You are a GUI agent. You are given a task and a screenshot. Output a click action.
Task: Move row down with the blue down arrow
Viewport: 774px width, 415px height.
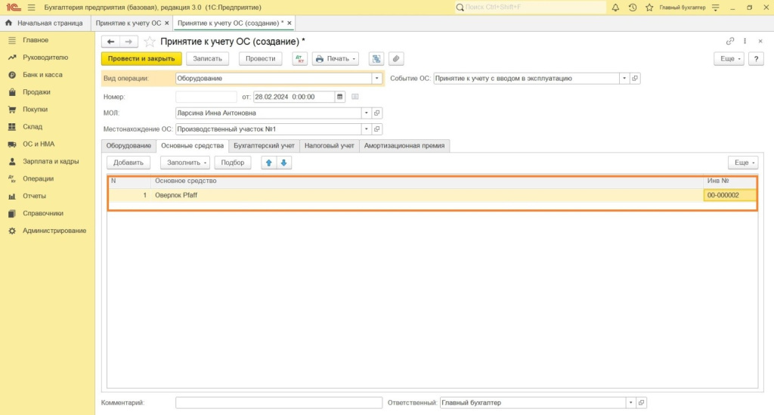click(x=283, y=163)
